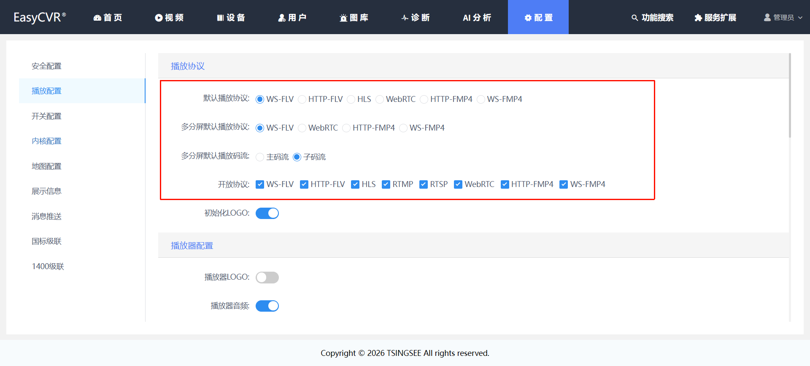The width and height of the screenshot is (810, 366).
Task: Open the 首页 home dashboard icon
Action: tap(97, 18)
